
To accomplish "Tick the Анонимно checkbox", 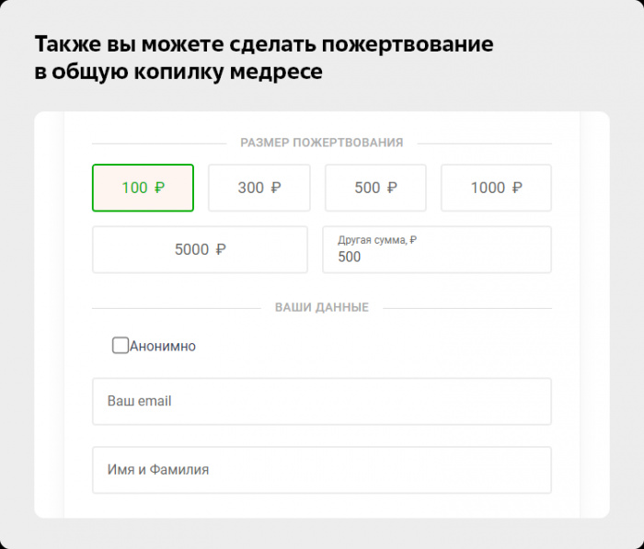I will coord(121,346).
